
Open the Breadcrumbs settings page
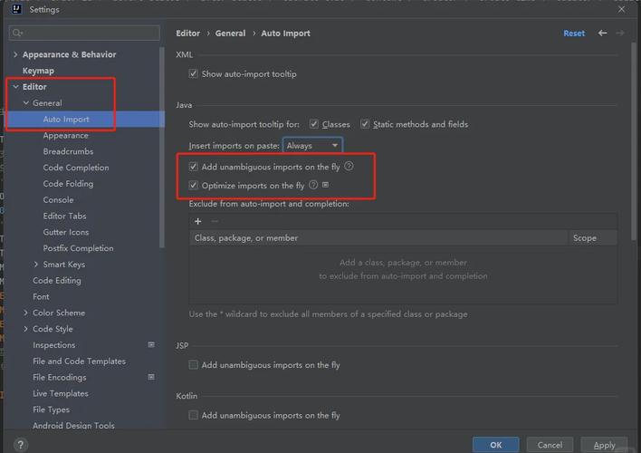(68, 151)
